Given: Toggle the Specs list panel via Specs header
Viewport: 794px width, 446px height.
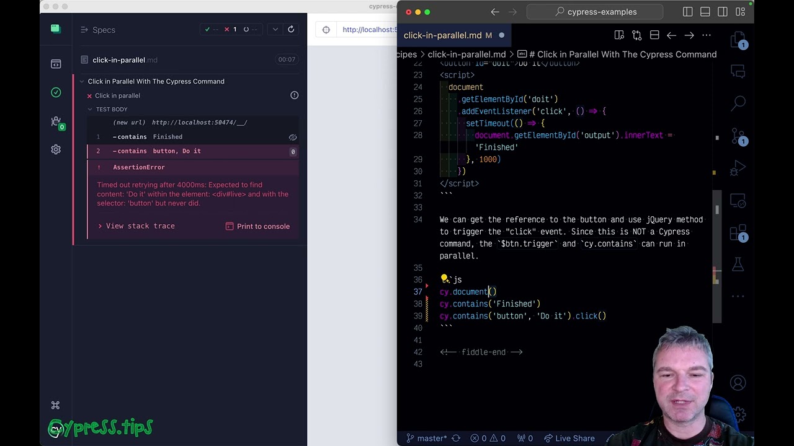Looking at the screenshot, I should (98, 30).
